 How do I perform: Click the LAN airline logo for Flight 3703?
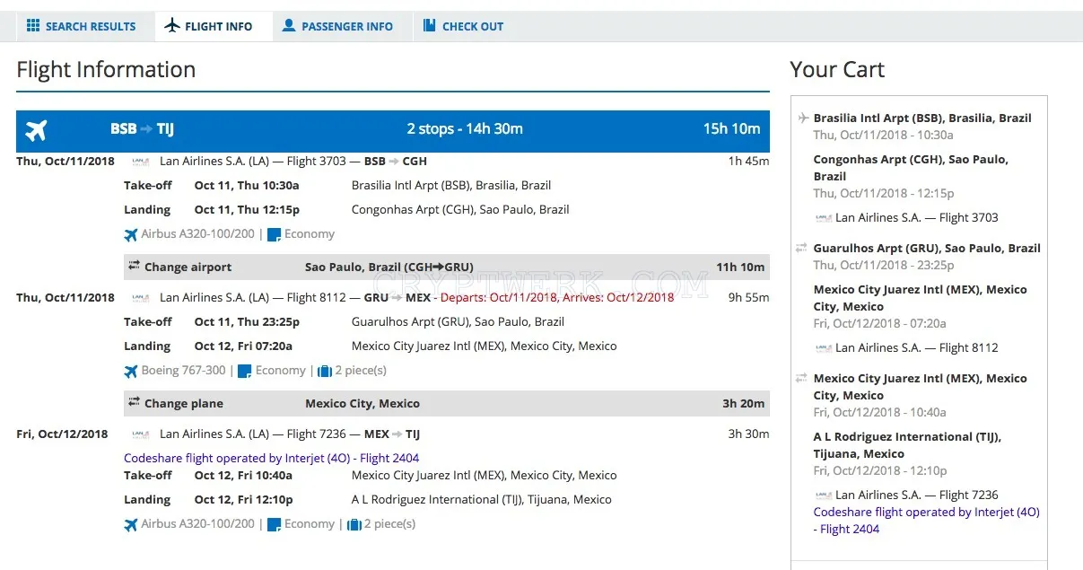point(141,162)
